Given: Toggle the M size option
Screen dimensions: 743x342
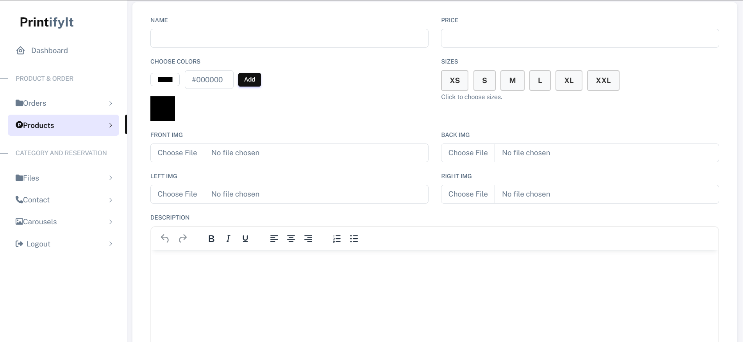Looking at the screenshot, I should [x=512, y=80].
